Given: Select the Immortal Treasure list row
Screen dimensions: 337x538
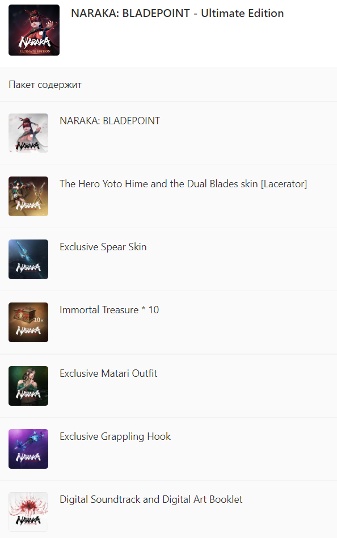Looking at the screenshot, I should pyautogui.click(x=168, y=322).
